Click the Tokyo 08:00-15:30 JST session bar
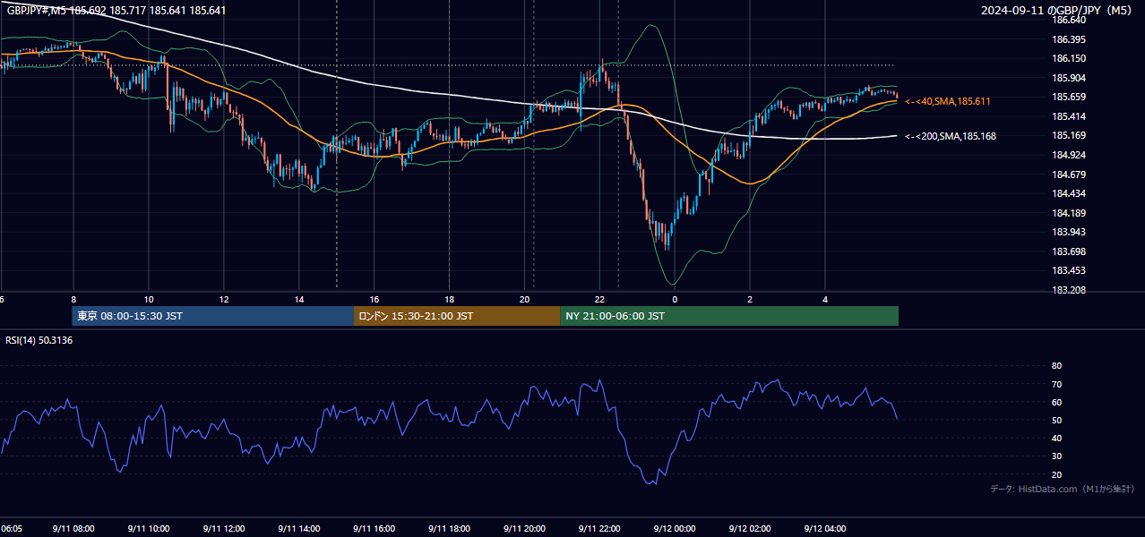The image size is (1145, 537). [x=213, y=316]
